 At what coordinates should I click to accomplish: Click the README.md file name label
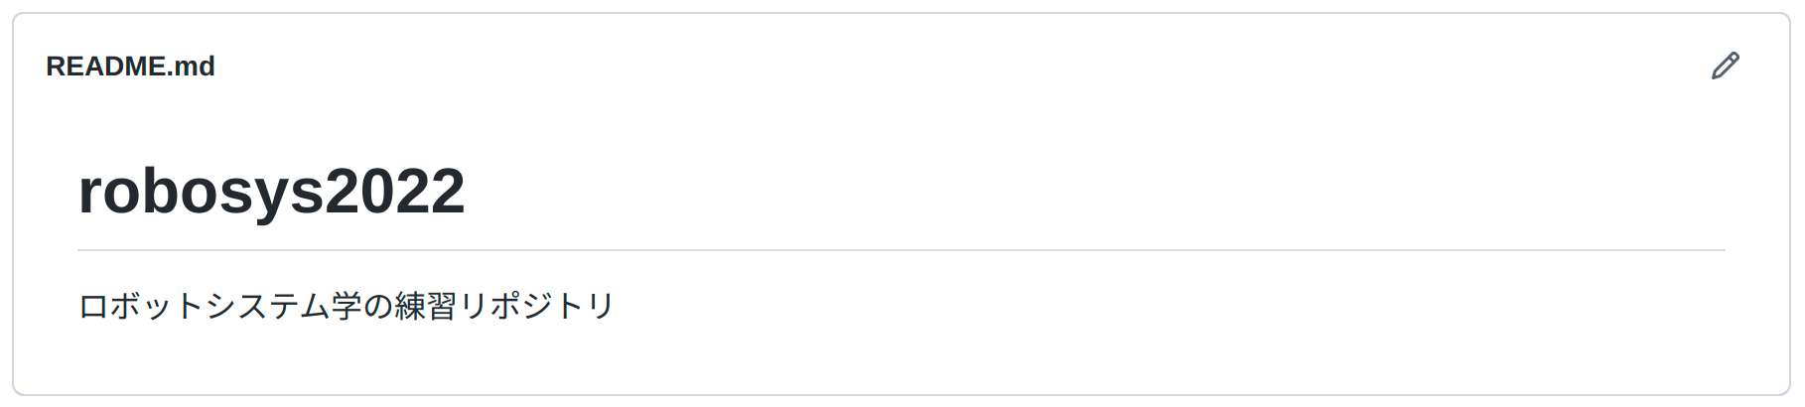coord(130,67)
